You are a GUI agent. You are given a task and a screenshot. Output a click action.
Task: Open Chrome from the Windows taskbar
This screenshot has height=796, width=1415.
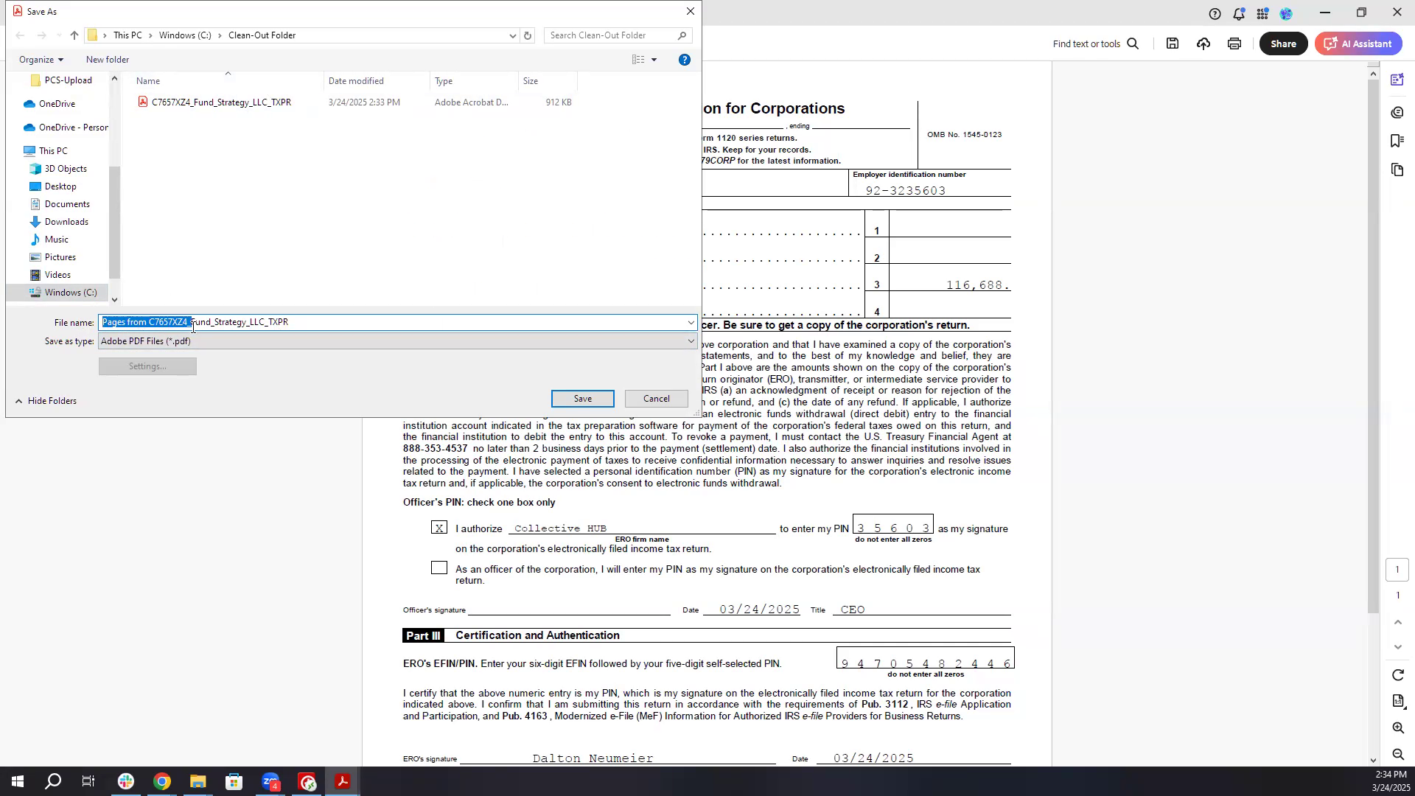pos(162,782)
